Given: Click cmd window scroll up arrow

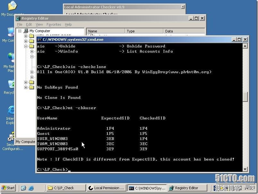Looking at the screenshot, I should coord(245,46).
